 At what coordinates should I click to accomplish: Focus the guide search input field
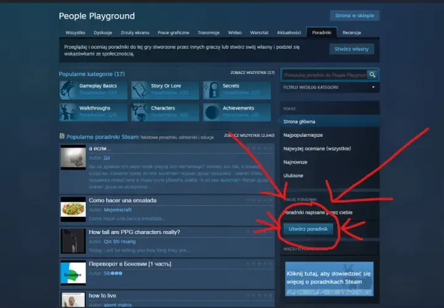pos(325,75)
